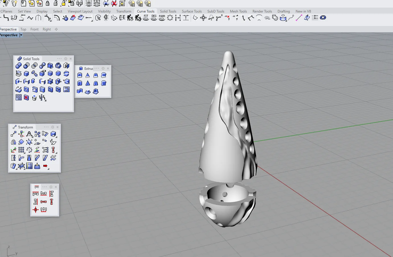393x257 pixels.
Task: Click the FIT curve icon in Curve Tools
Action: click(x=146, y=18)
